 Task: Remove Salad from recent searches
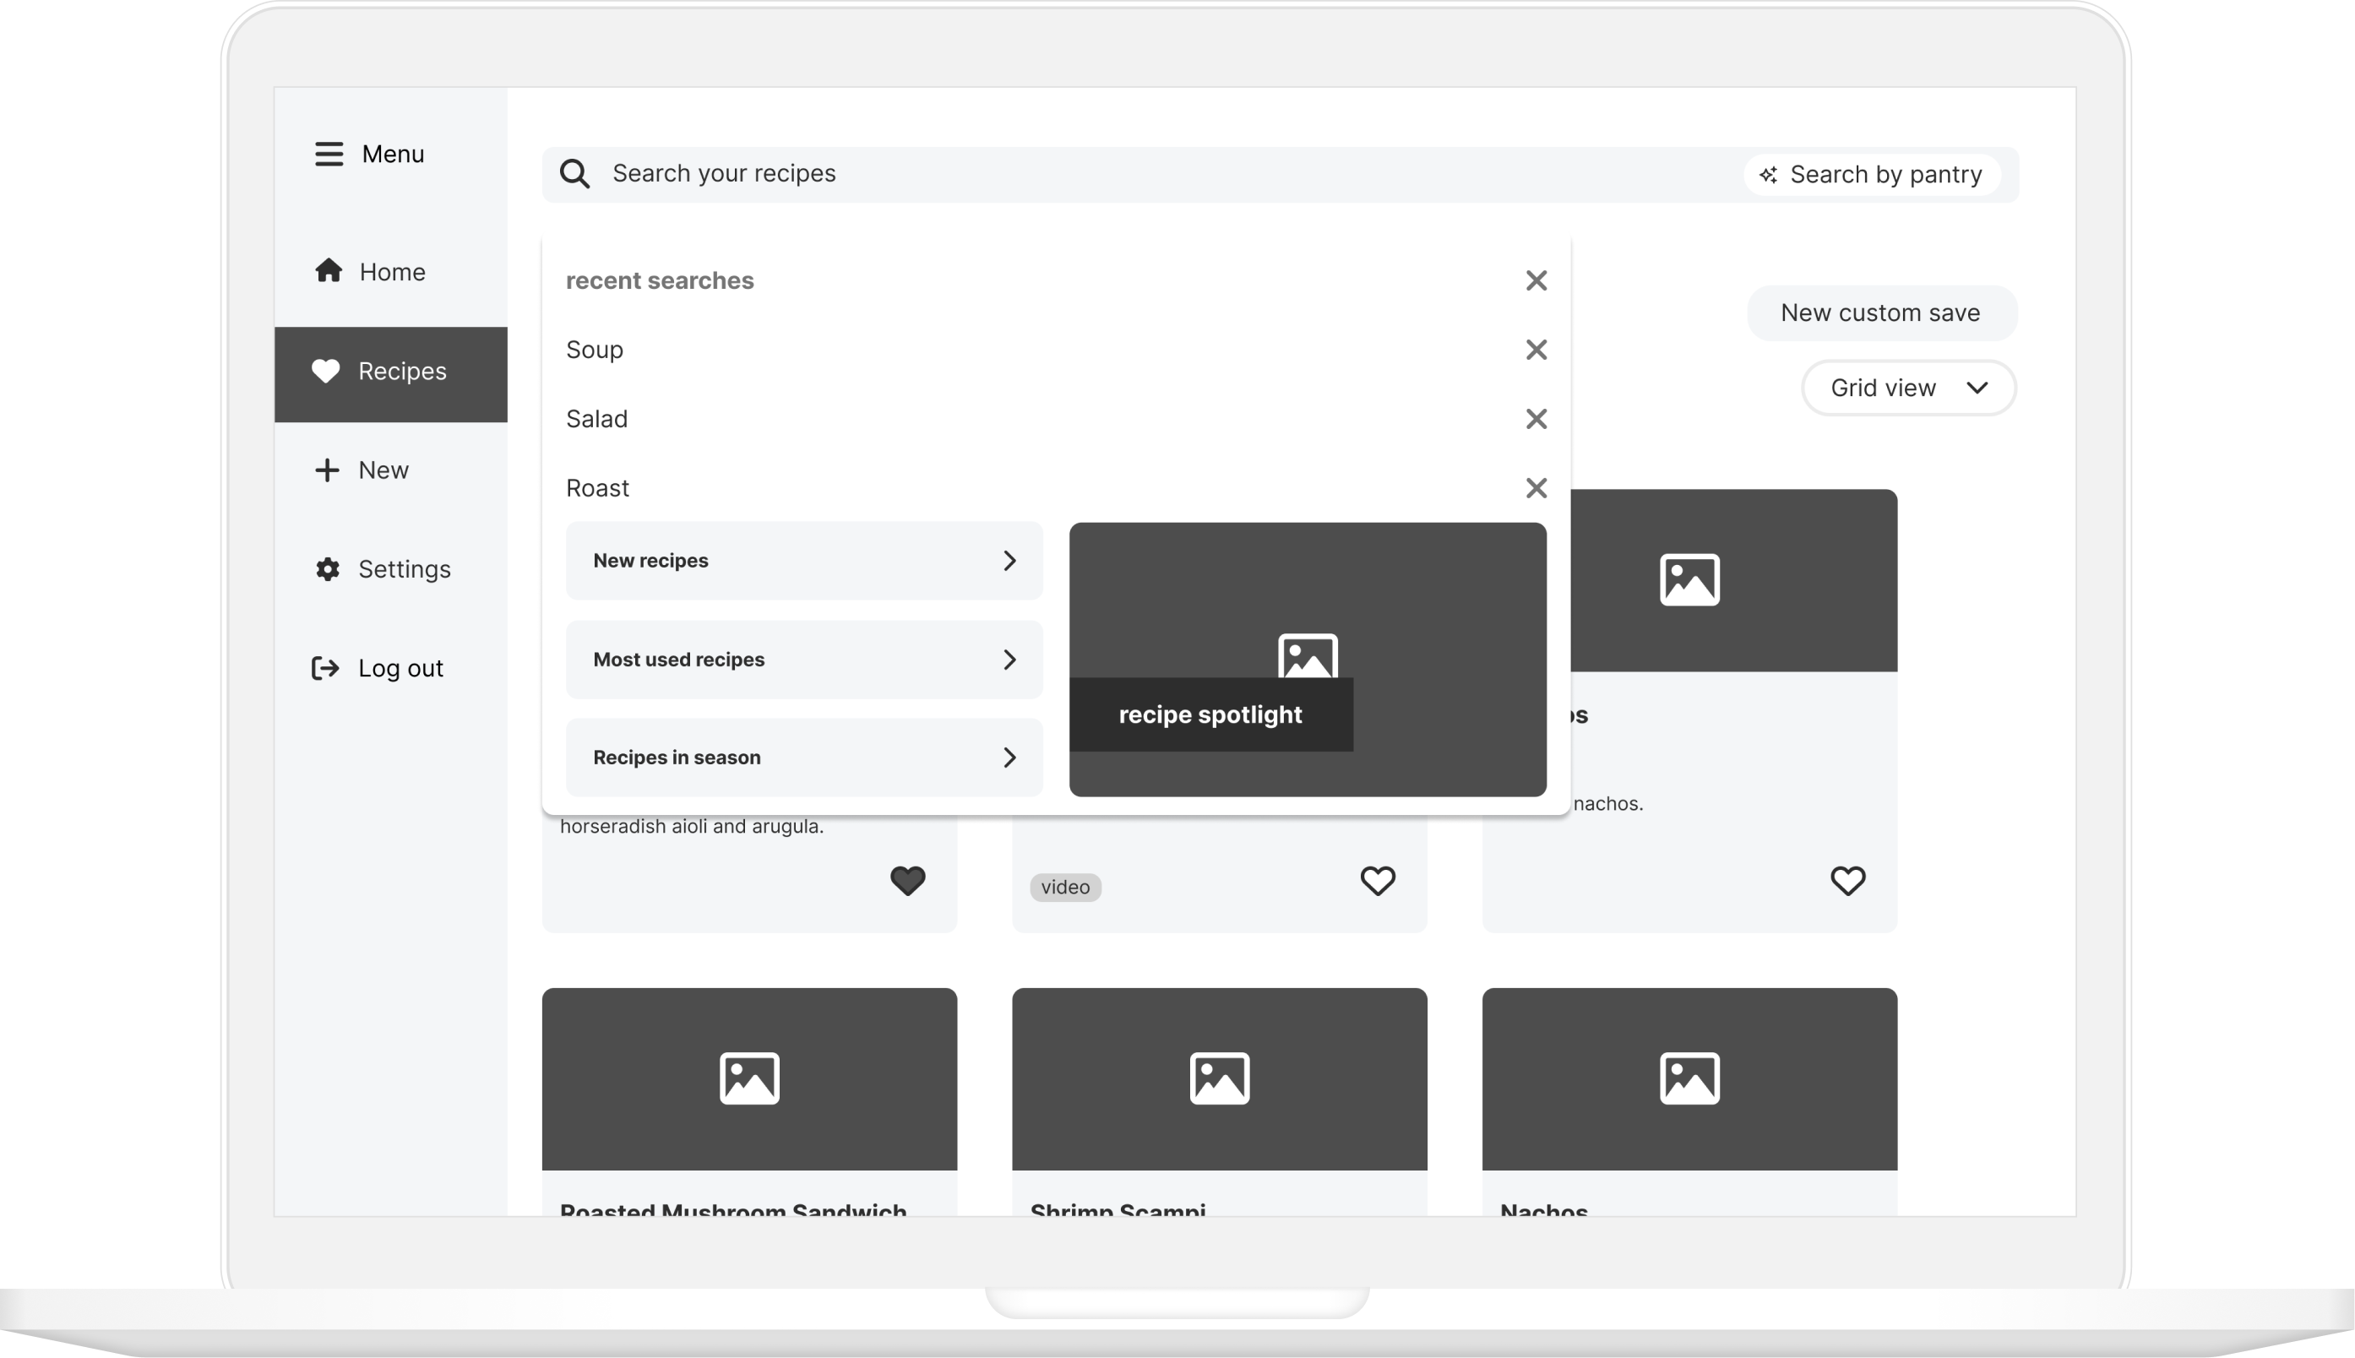(1536, 419)
